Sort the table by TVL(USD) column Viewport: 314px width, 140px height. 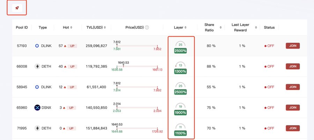click(105, 27)
